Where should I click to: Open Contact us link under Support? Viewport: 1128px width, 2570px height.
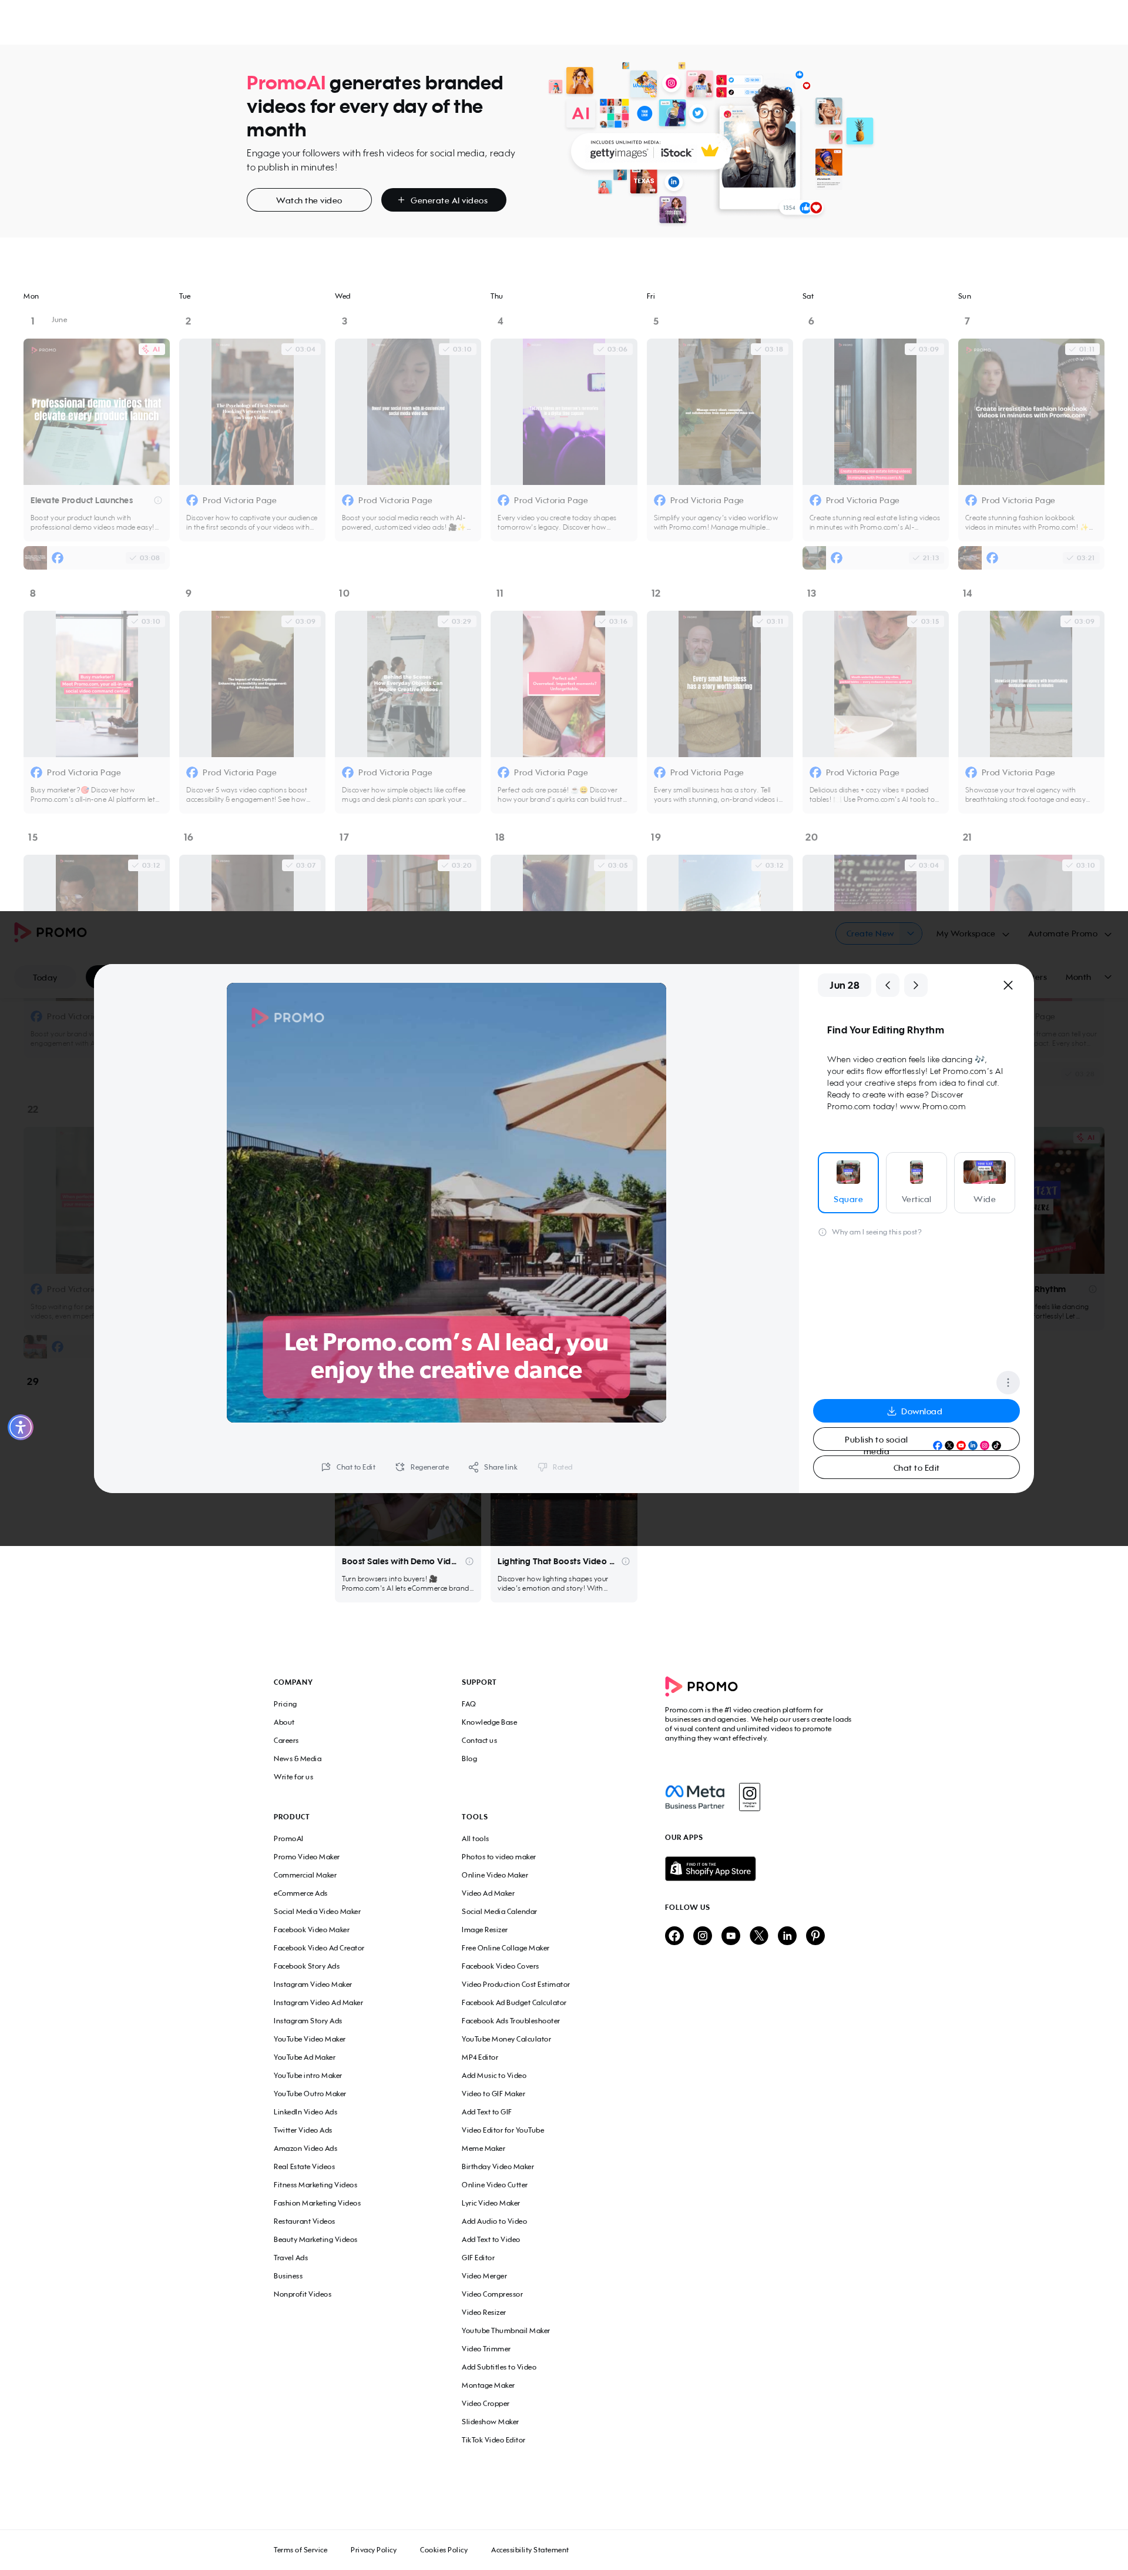pyautogui.click(x=479, y=1740)
